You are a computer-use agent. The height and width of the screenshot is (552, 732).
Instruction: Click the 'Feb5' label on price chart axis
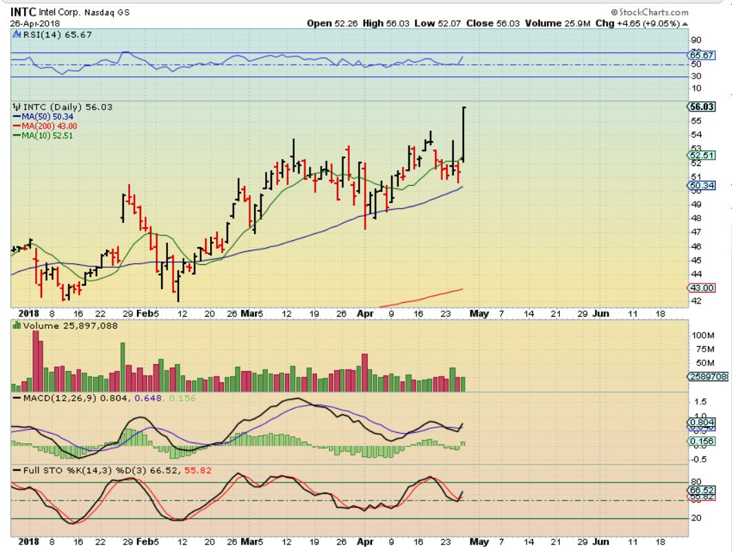point(147,314)
